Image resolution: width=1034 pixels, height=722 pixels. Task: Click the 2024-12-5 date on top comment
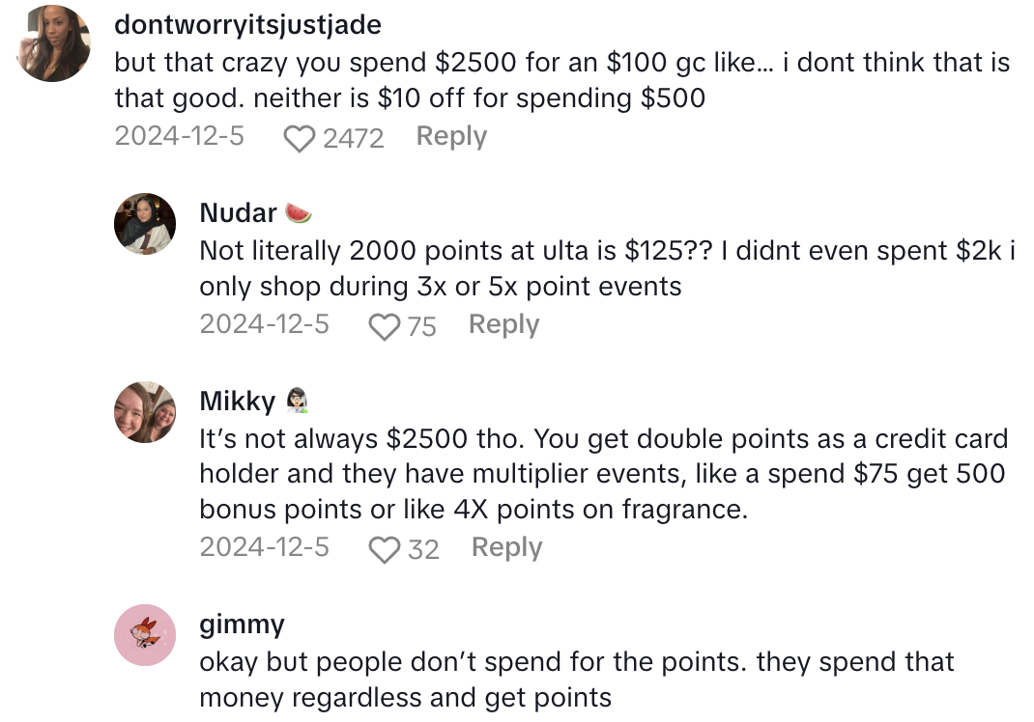(179, 136)
